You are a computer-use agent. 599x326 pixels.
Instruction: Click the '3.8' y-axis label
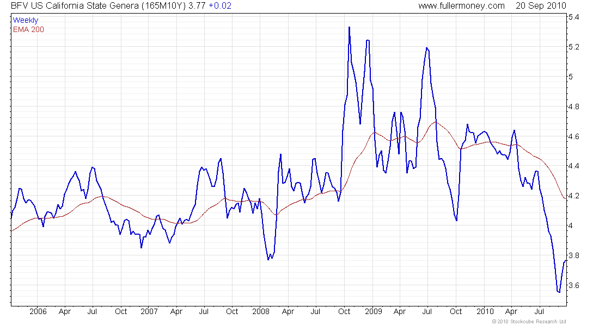click(574, 255)
